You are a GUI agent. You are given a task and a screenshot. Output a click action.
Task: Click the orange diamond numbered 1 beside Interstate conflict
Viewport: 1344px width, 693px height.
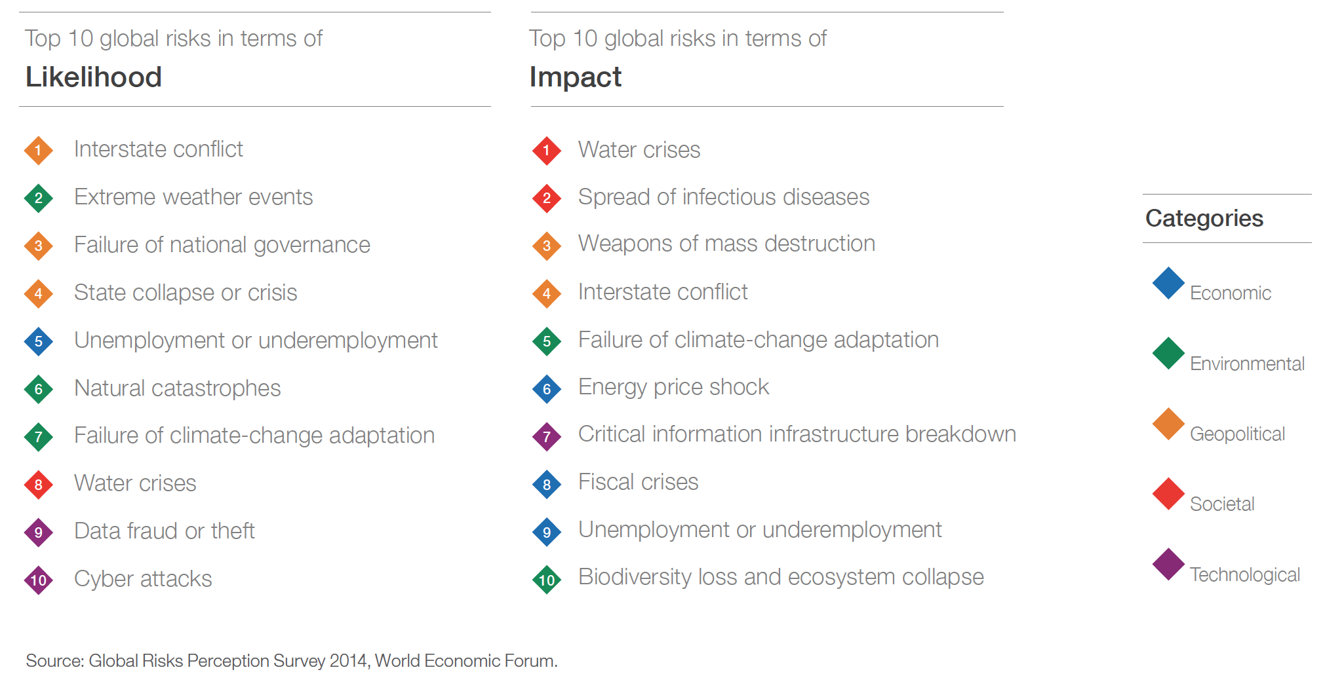(39, 151)
